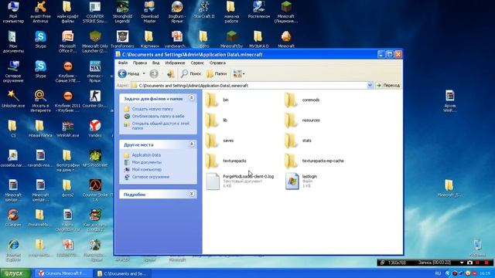
Task: Click the publish folder to web link
Action: tap(158, 116)
